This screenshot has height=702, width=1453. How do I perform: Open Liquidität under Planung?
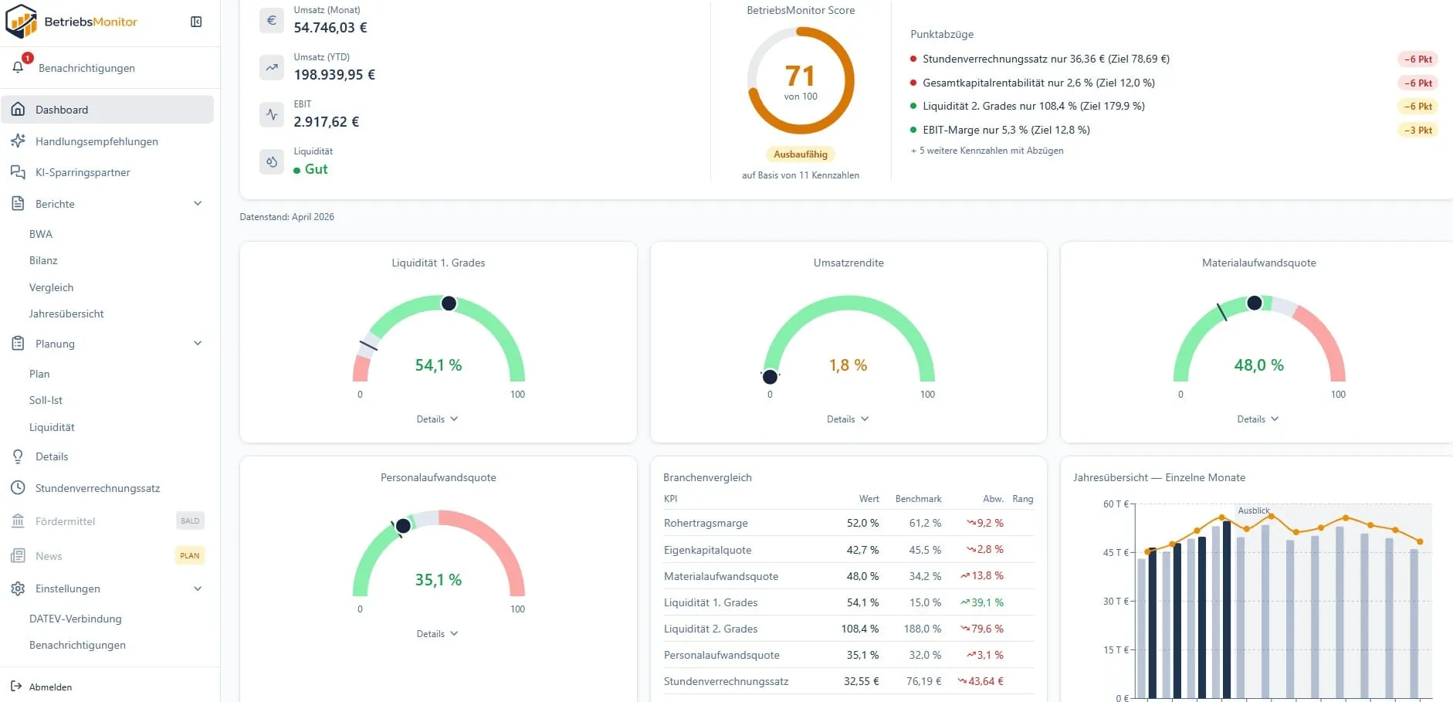(x=52, y=427)
